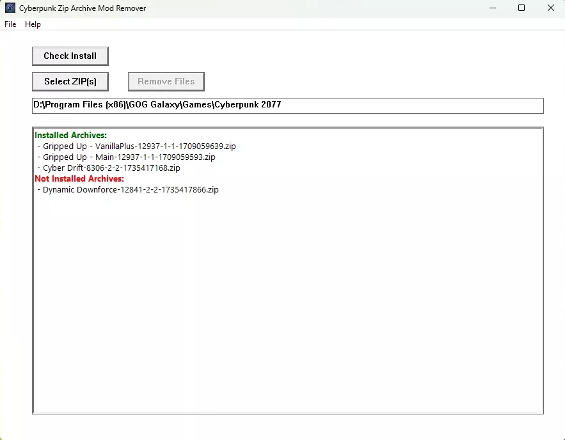The height and width of the screenshot is (440, 565).
Task: Close the Mod Remover window
Action: [x=550, y=8]
